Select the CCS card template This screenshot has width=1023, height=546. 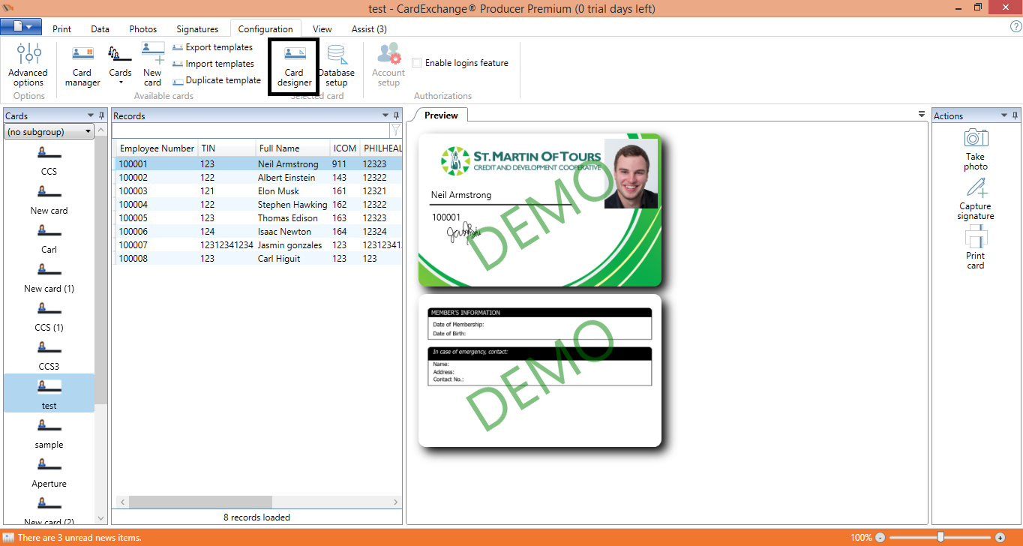[x=49, y=160]
